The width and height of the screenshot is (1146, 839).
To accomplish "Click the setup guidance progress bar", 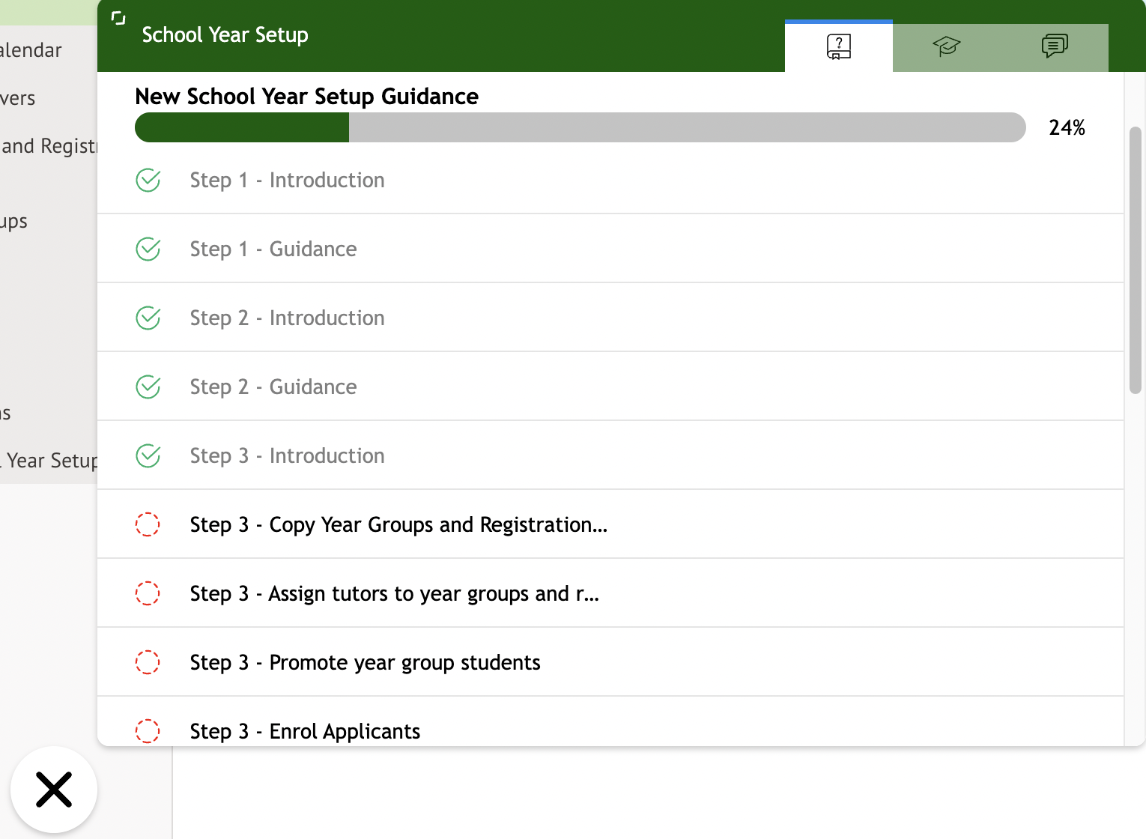I will (580, 127).
